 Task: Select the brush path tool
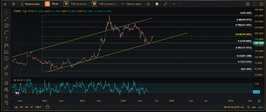click(6, 32)
